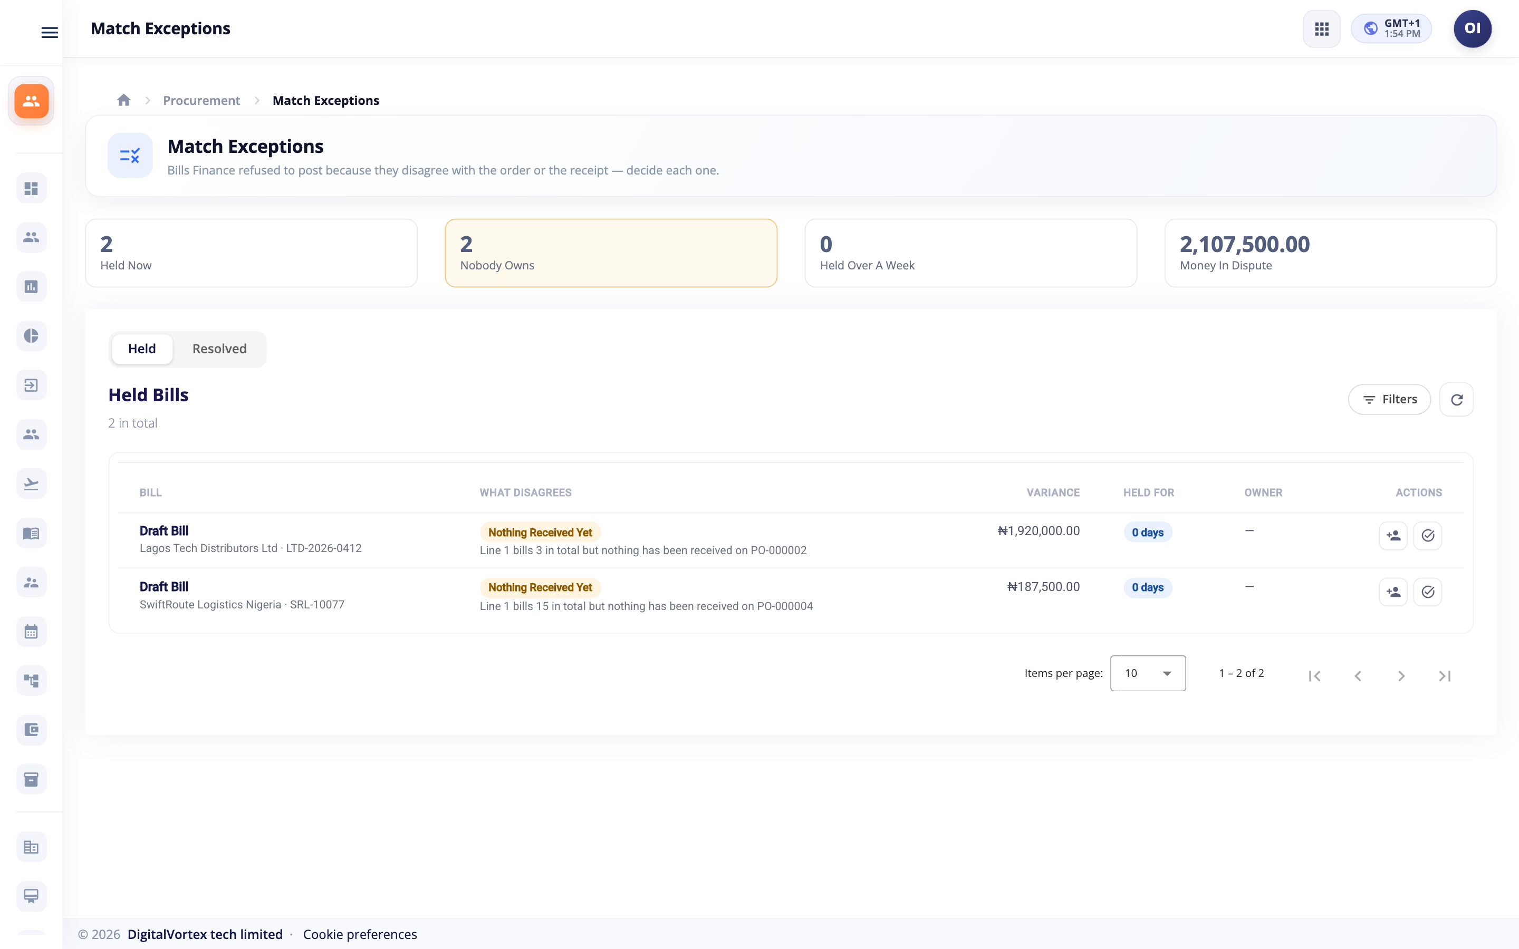
Task: Select the Money In Dispute card
Action: [1331, 253]
